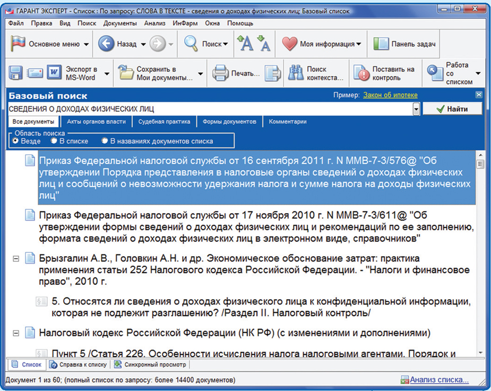Viewport: 491px width, 391px height.
Task: Click the increase font size icon
Action: (245, 44)
